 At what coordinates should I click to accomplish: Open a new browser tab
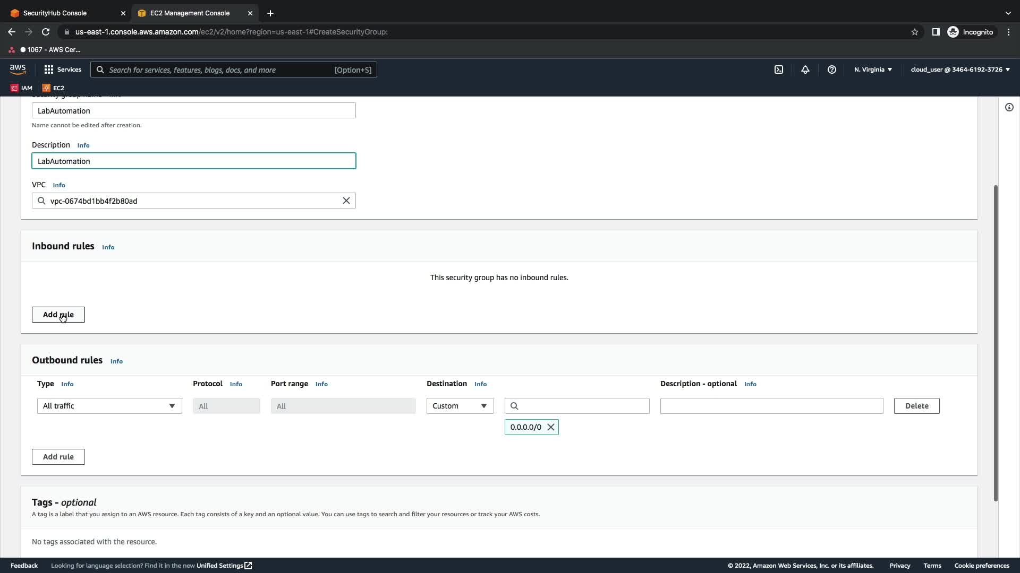click(x=270, y=13)
